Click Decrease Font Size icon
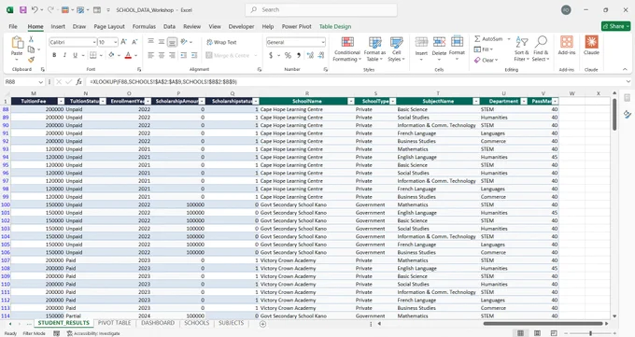 click(134, 42)
